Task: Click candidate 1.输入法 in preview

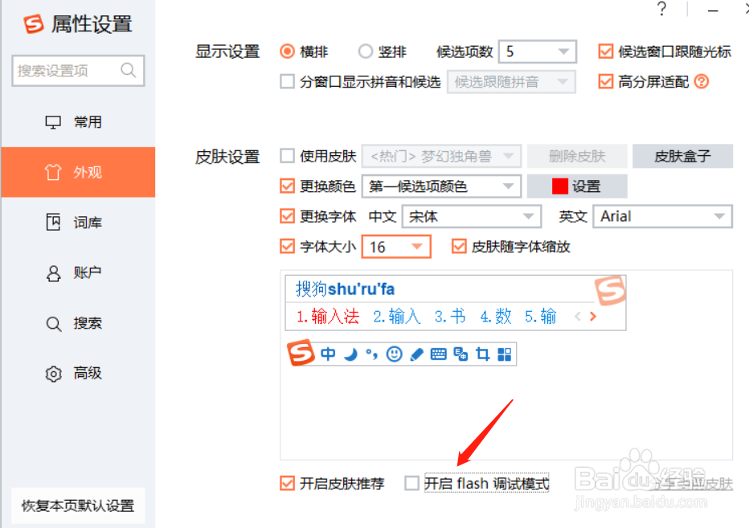Action: click(x=328, y=317)
